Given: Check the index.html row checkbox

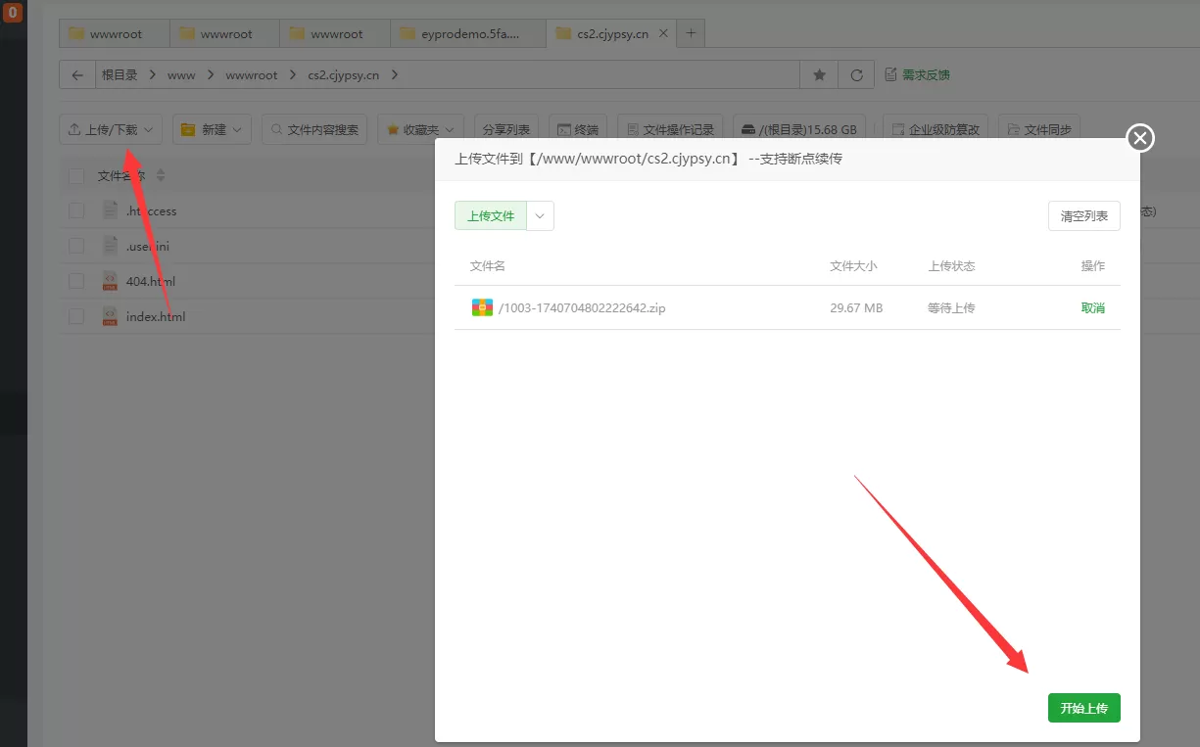Looking at the screenshot, I should tap(76, 316).
